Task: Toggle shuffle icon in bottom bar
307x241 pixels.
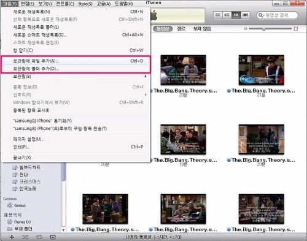Action: (x=25, y=237)
